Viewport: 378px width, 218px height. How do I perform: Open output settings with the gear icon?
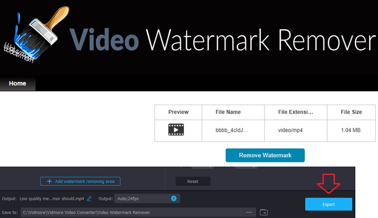pyautogui.click(x=173, y=198)
